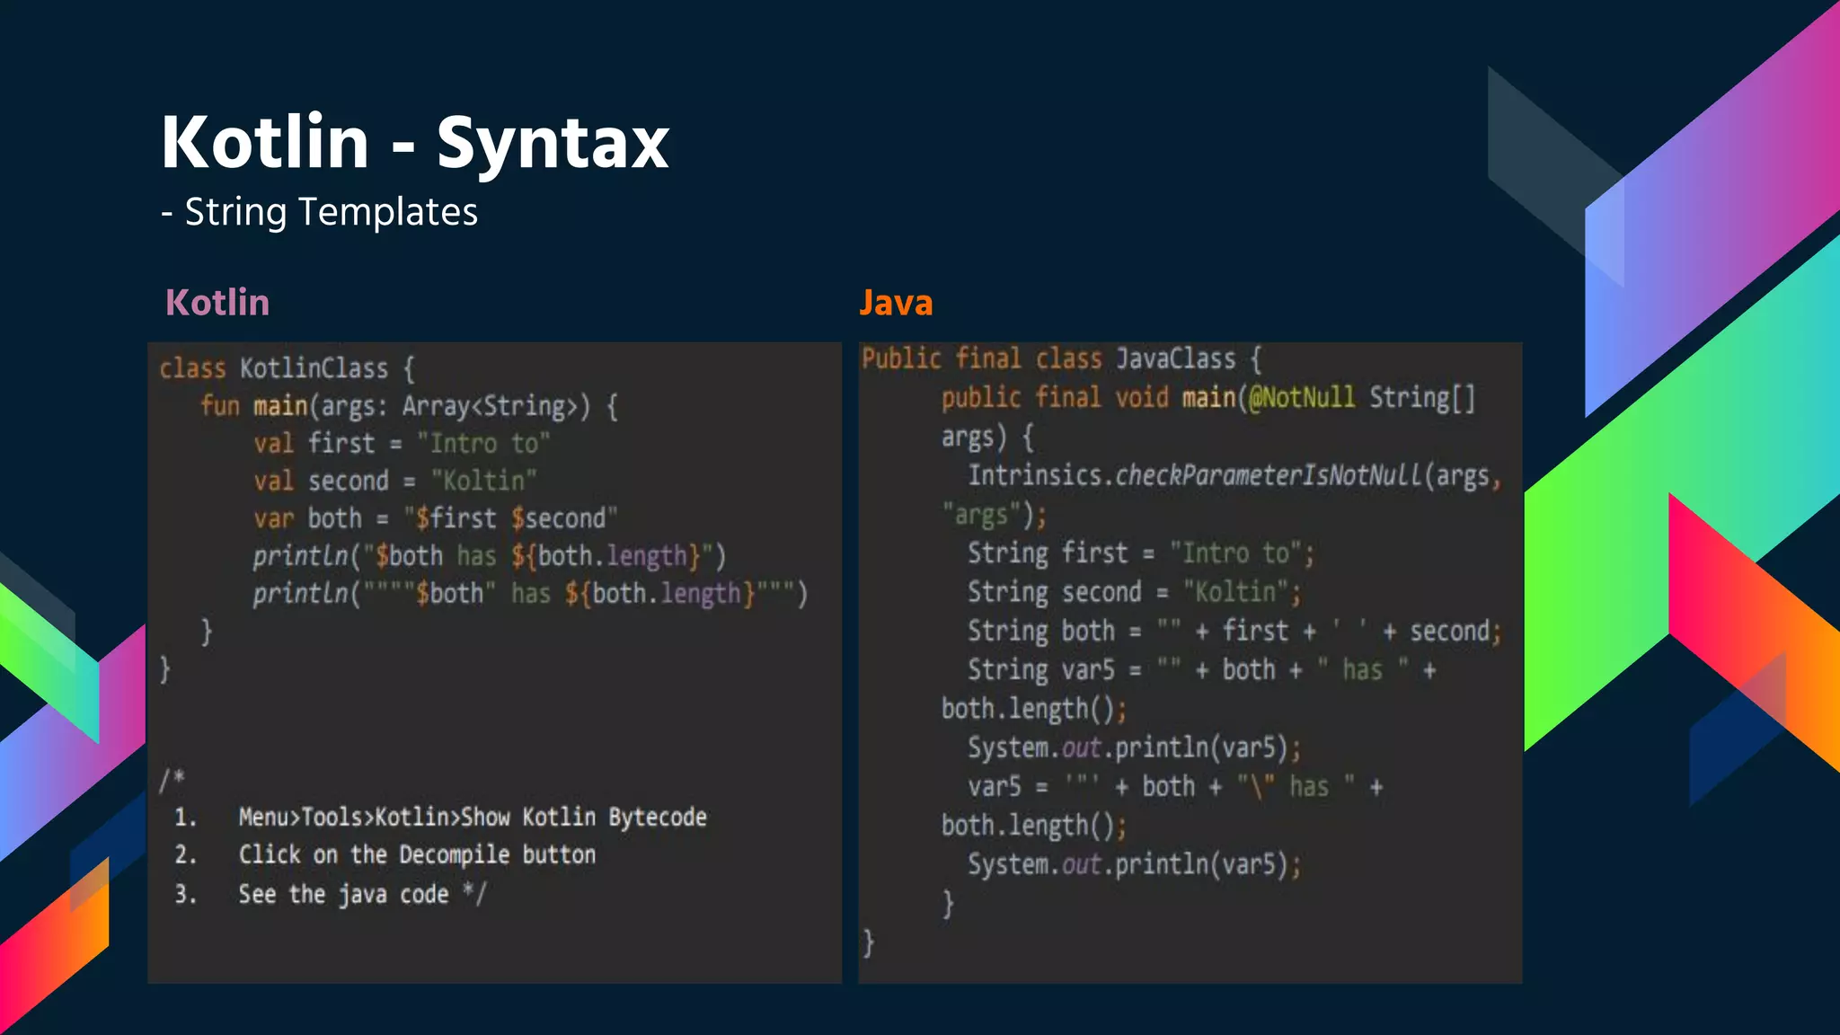Click the pink 'Kotlin' heading
Screen dimensions: 1840x1035
(x=217, y=303)
